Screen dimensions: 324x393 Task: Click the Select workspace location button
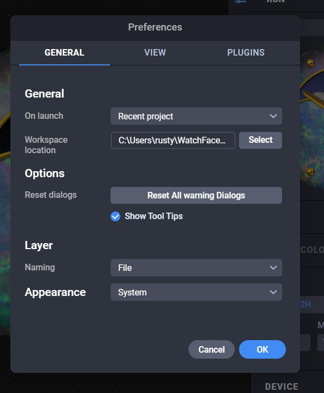[260, 140]
